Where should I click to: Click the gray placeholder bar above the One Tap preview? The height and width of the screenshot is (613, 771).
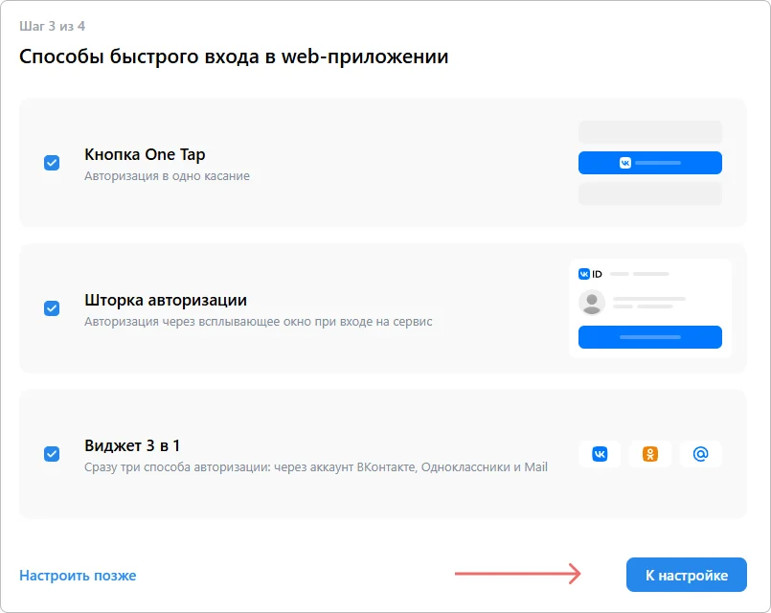[x=649, y=131]
